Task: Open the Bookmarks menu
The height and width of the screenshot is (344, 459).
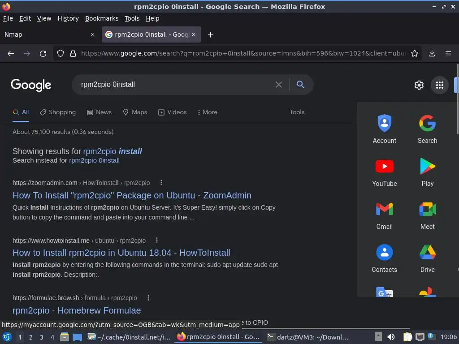Action: tap(102, 18)
